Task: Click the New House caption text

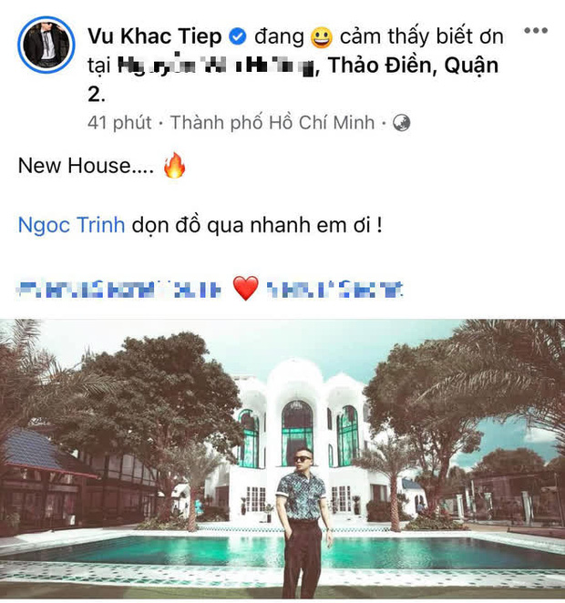Action: (x=86, y=166)
